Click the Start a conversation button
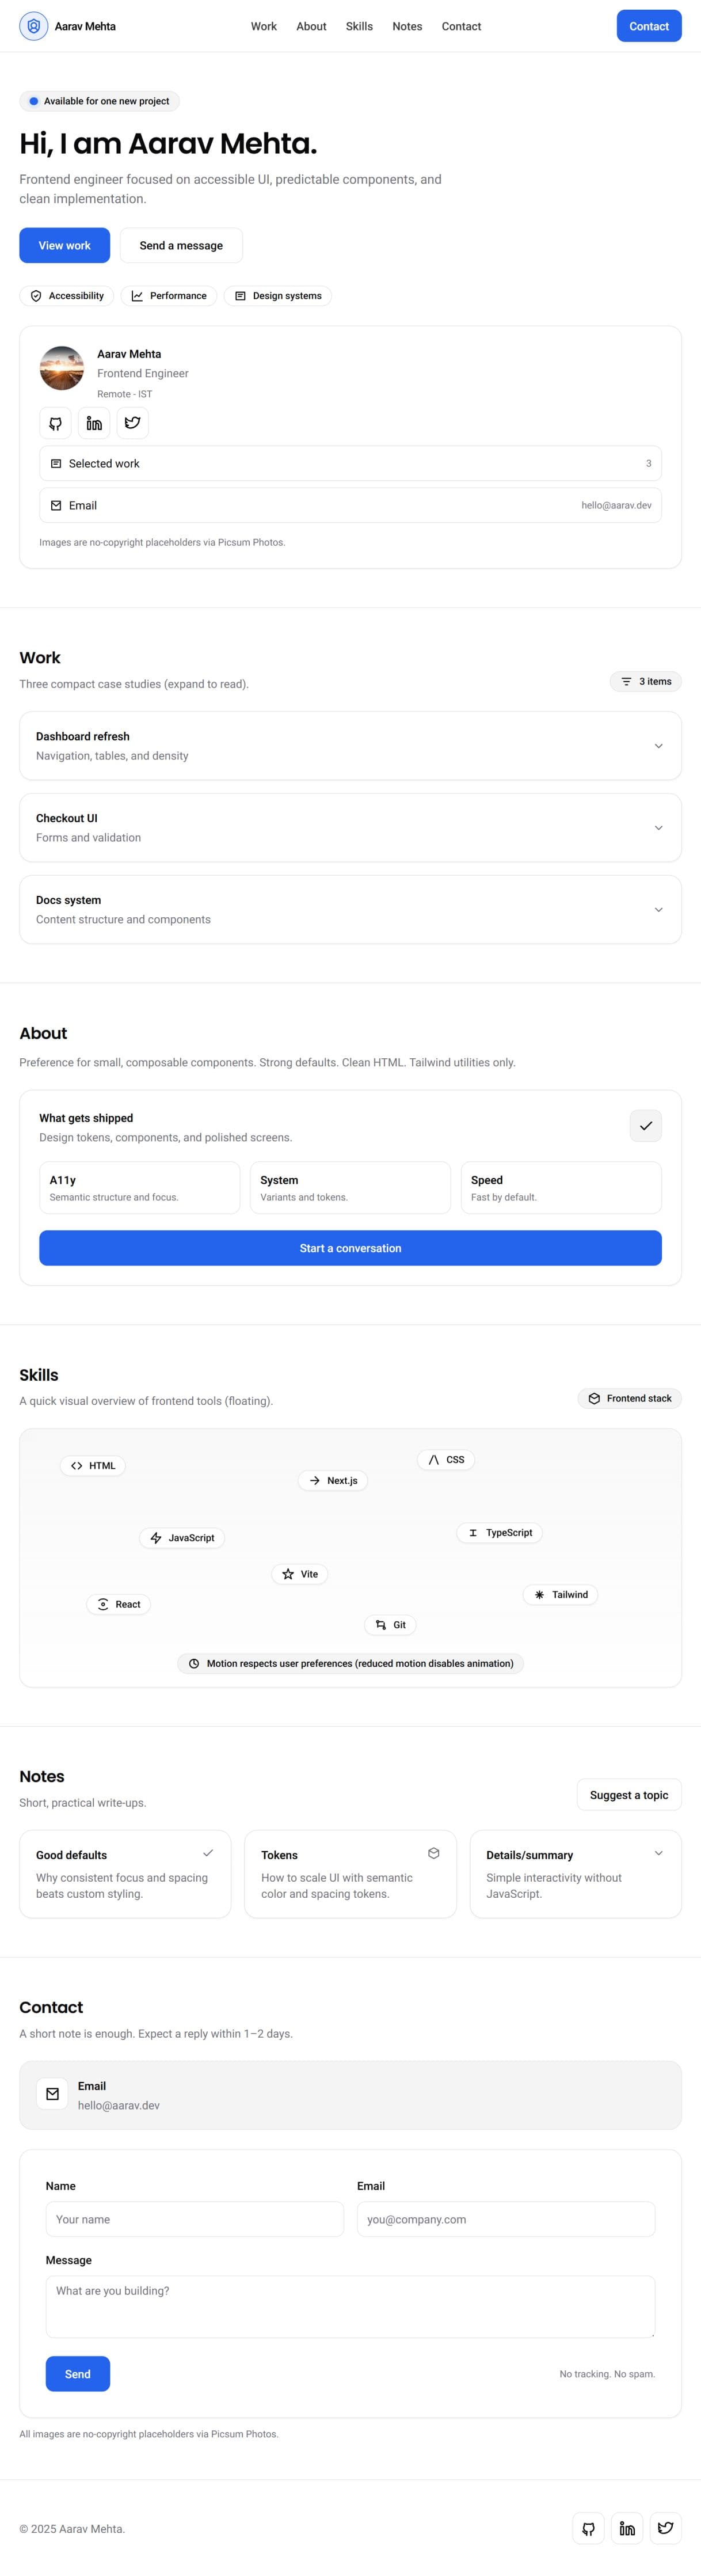 pos(350,1248)
